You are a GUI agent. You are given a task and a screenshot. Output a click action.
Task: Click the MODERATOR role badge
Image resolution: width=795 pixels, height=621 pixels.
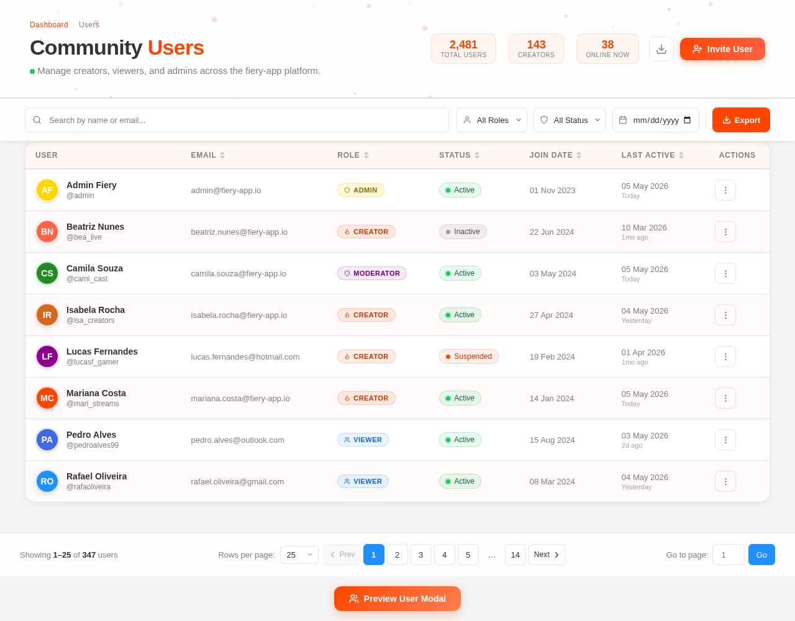coord(372,273)
